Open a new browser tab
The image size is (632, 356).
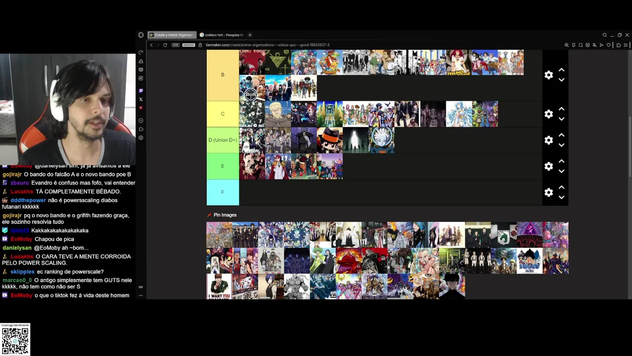coord(250,35)
